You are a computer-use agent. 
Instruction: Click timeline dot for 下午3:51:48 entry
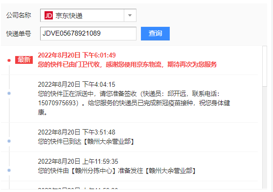[x=9, y=141]
